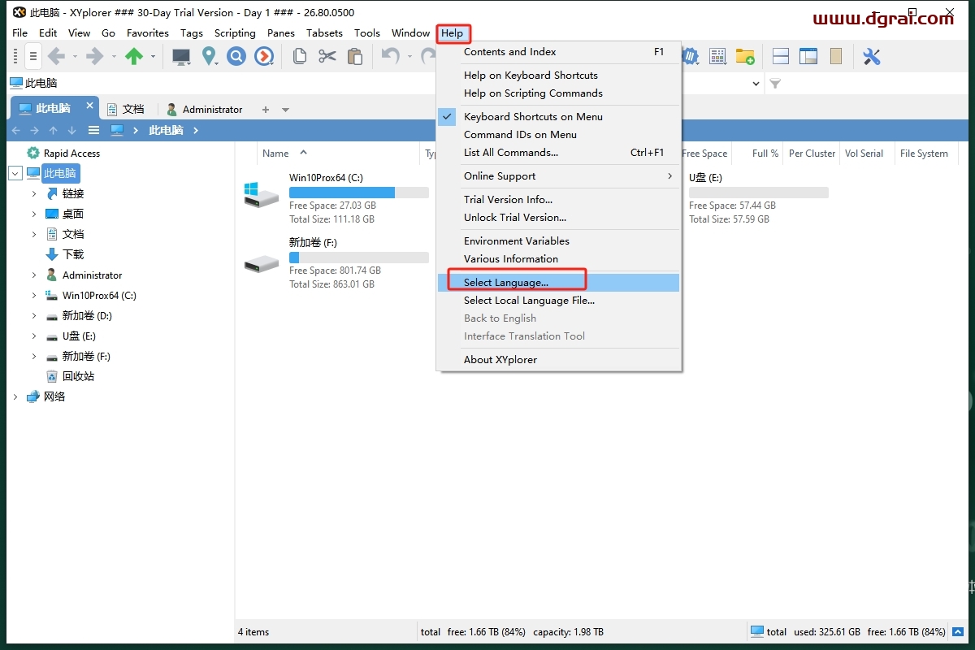The width and height of the screenshot is (975, 650).
Task: Click the Cut scissors icon
Action: pyautogui.click(x=327, y=56)
